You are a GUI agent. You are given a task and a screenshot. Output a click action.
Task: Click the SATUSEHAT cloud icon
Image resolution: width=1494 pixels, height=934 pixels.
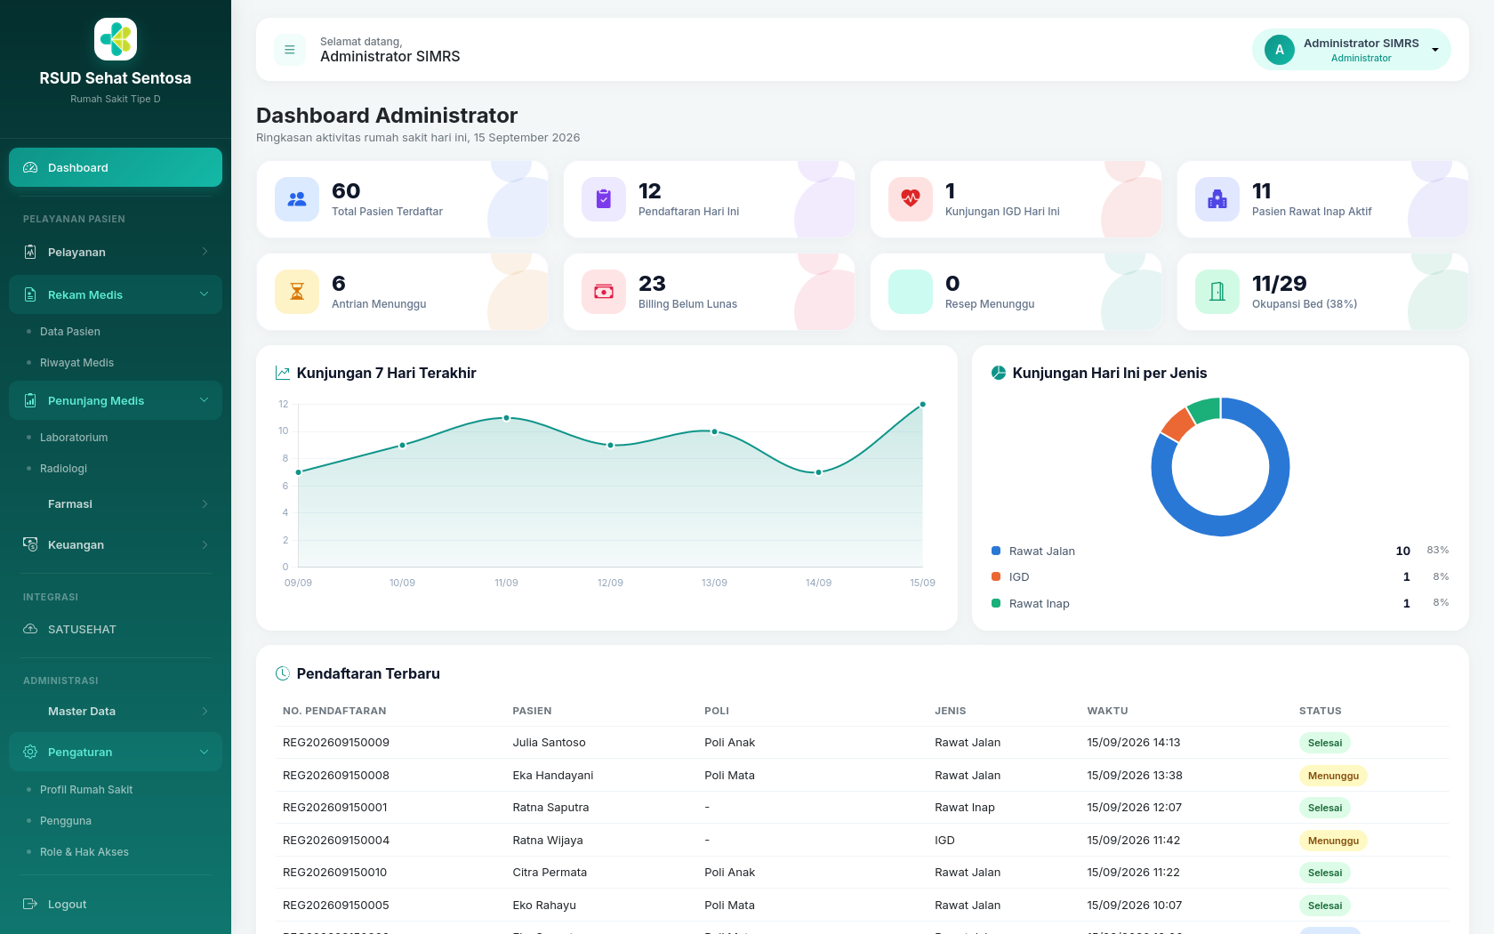click(x=30, y=629)
